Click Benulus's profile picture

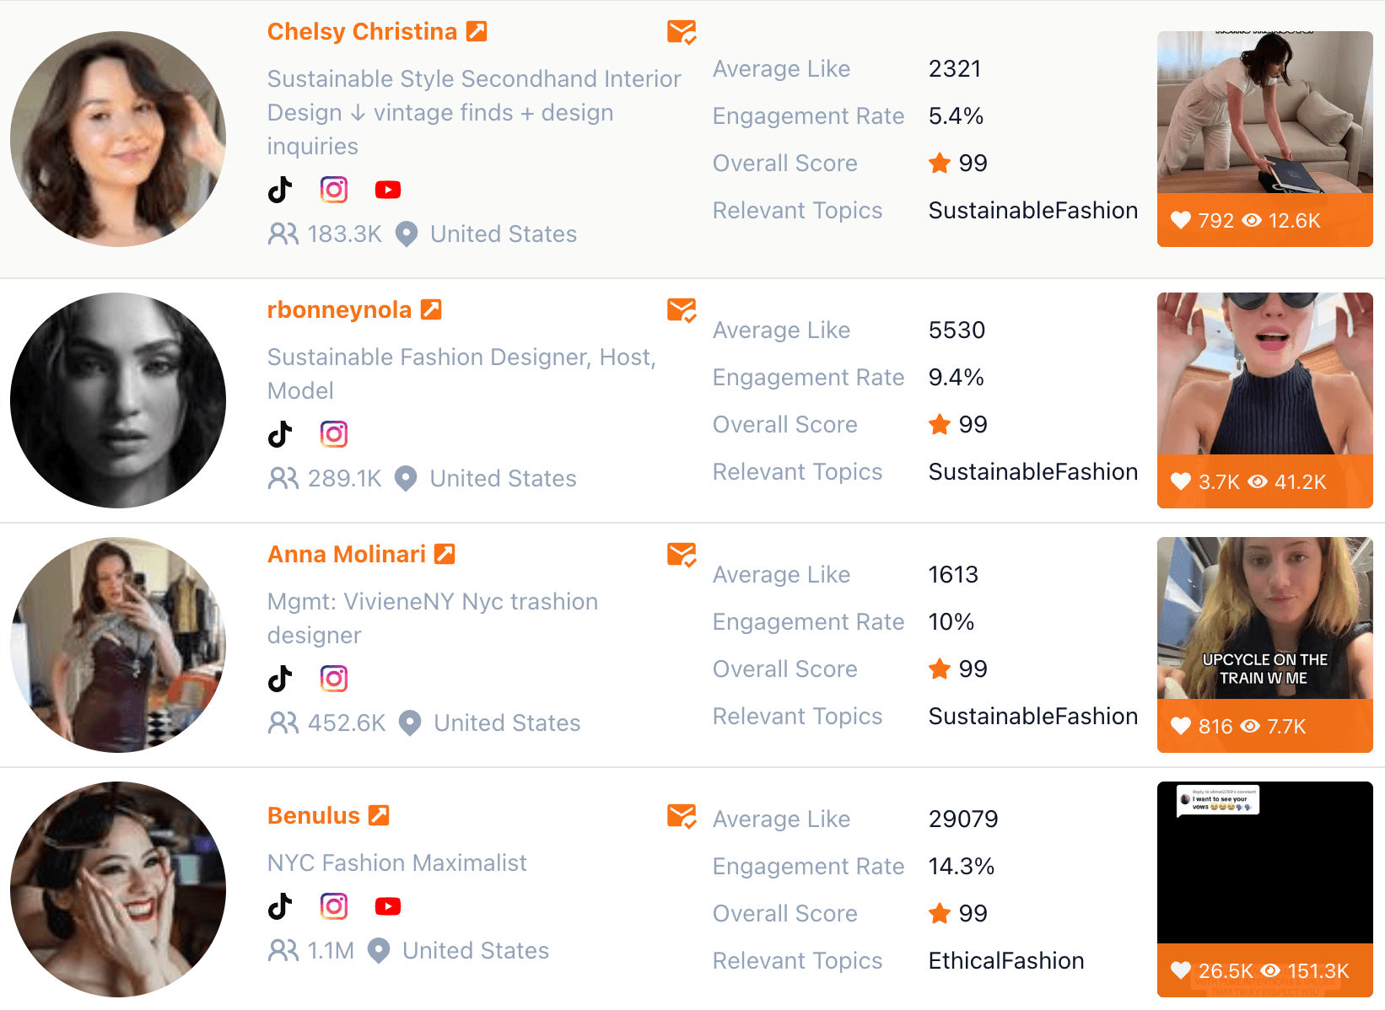pyautogui.click(x=118, y=889)
